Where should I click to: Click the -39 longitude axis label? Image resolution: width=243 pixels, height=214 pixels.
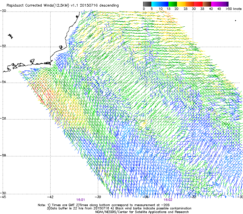coord(98,197)
